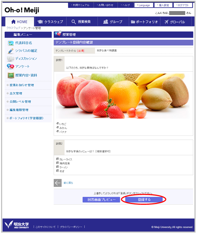Click the ディスカッション speech bubbles icon
The width and height of the screenshot is (197, 234).
(11, 59)
